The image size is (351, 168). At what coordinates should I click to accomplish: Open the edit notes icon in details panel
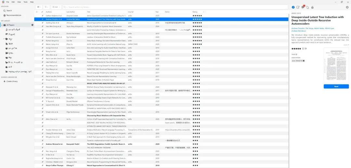[298, 7]
